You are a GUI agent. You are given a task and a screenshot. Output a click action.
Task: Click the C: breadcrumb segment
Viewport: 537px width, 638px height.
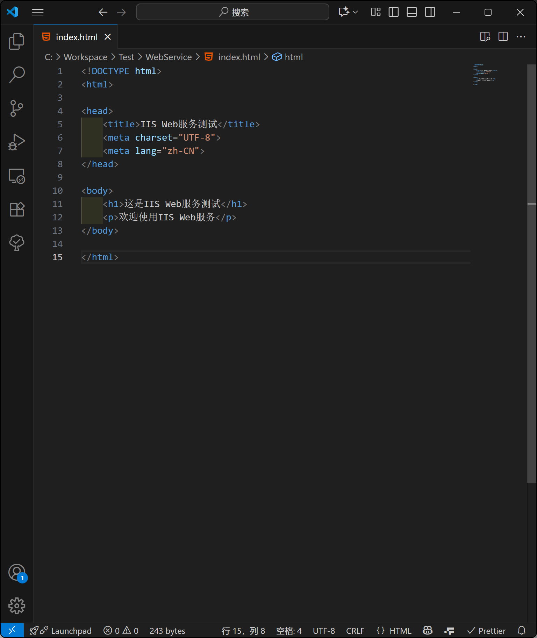click(x=49, y=57)
